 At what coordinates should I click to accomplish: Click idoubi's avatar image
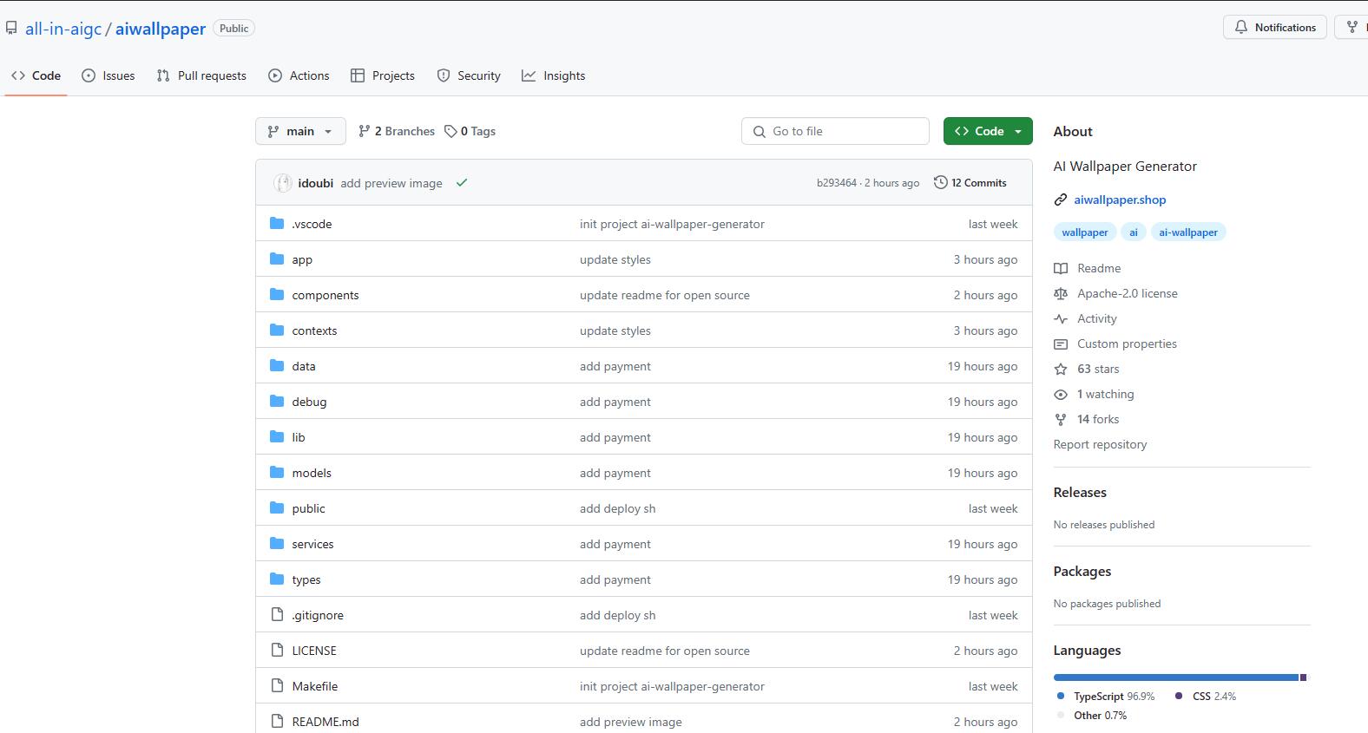(282, 183)
